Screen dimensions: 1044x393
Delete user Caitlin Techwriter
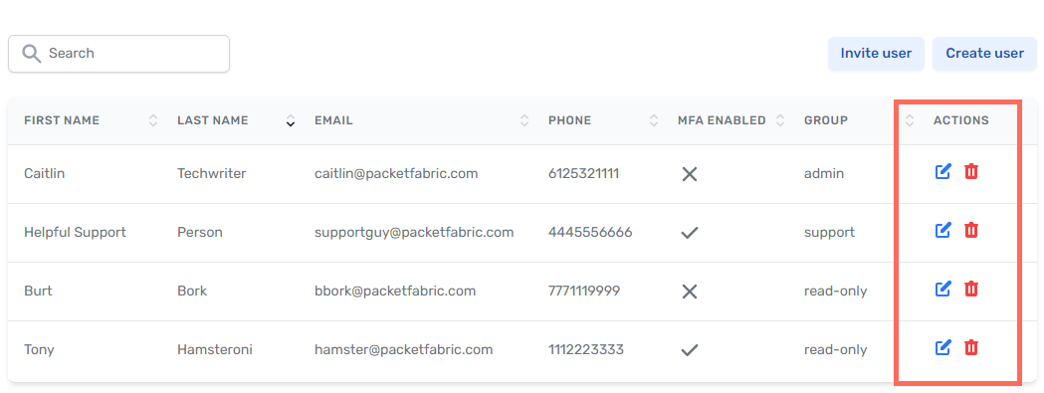pos(971,172)
